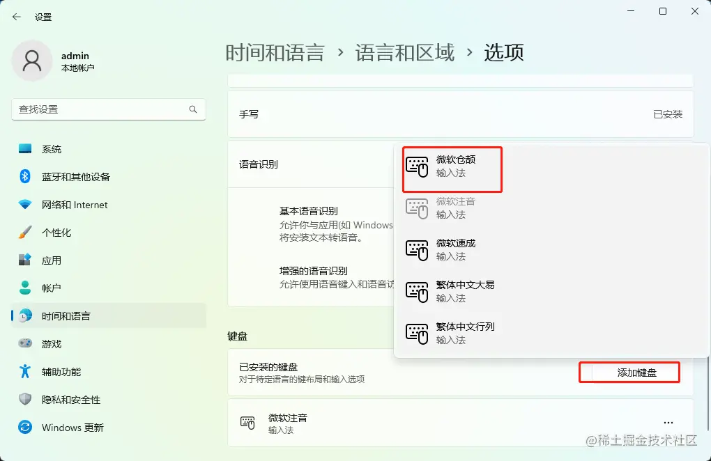This screenshot has height=461, width=711.
Task: Close the Settings window
Action: click(x=695, y=11)
